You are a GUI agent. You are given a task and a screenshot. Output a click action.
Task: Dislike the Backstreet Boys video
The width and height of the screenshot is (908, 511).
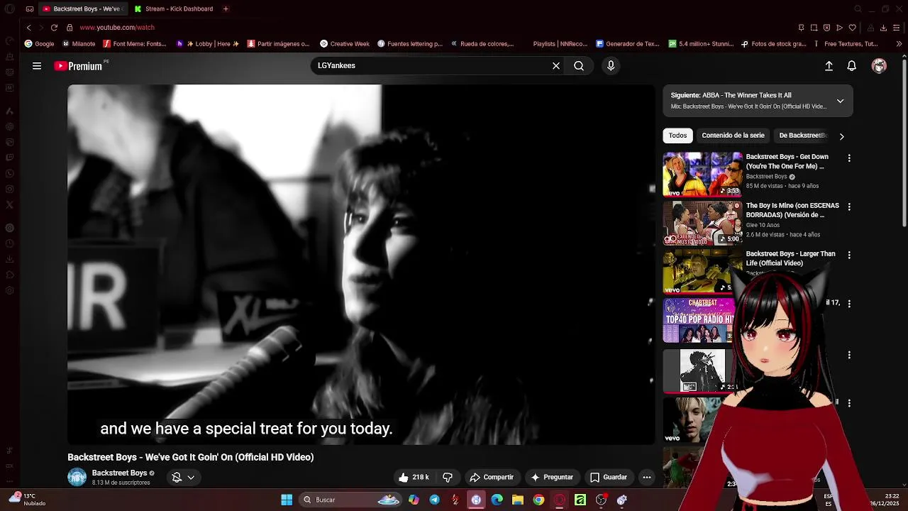pos(448,477)
